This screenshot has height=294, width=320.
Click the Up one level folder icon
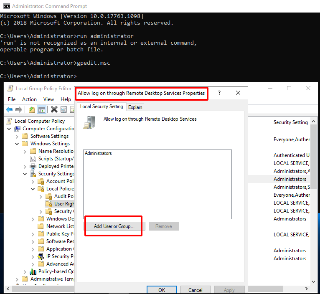click(32, 109)
